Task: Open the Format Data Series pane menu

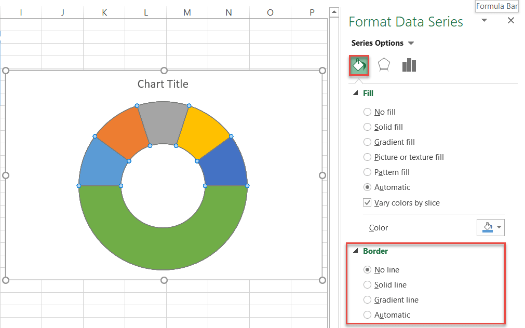Action: tap(484, 19)
